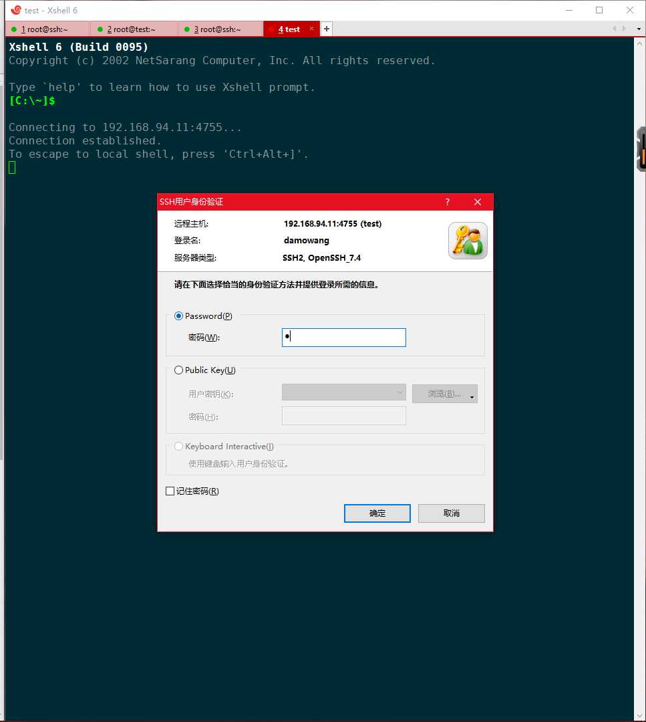Image resolution: width=646 pixels, height=722 pixels.
Task: Click the 取消 Cancel button
Action: coord(452,513)
